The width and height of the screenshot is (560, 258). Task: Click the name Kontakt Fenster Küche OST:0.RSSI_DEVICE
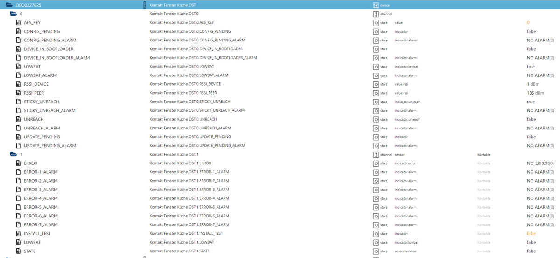185,84
